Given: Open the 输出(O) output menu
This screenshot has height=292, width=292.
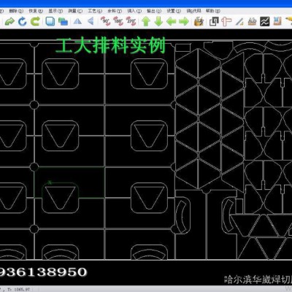Looking at the screenshot, I should [154, 11].
